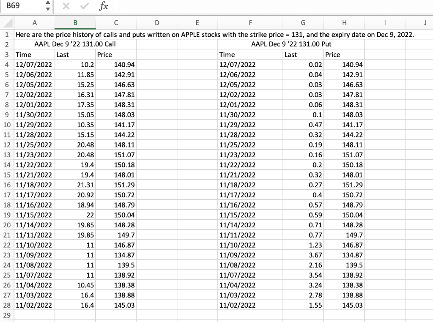The image size is (433, 322).
Task: Select put last value 3.67
Action: [303, 255]
